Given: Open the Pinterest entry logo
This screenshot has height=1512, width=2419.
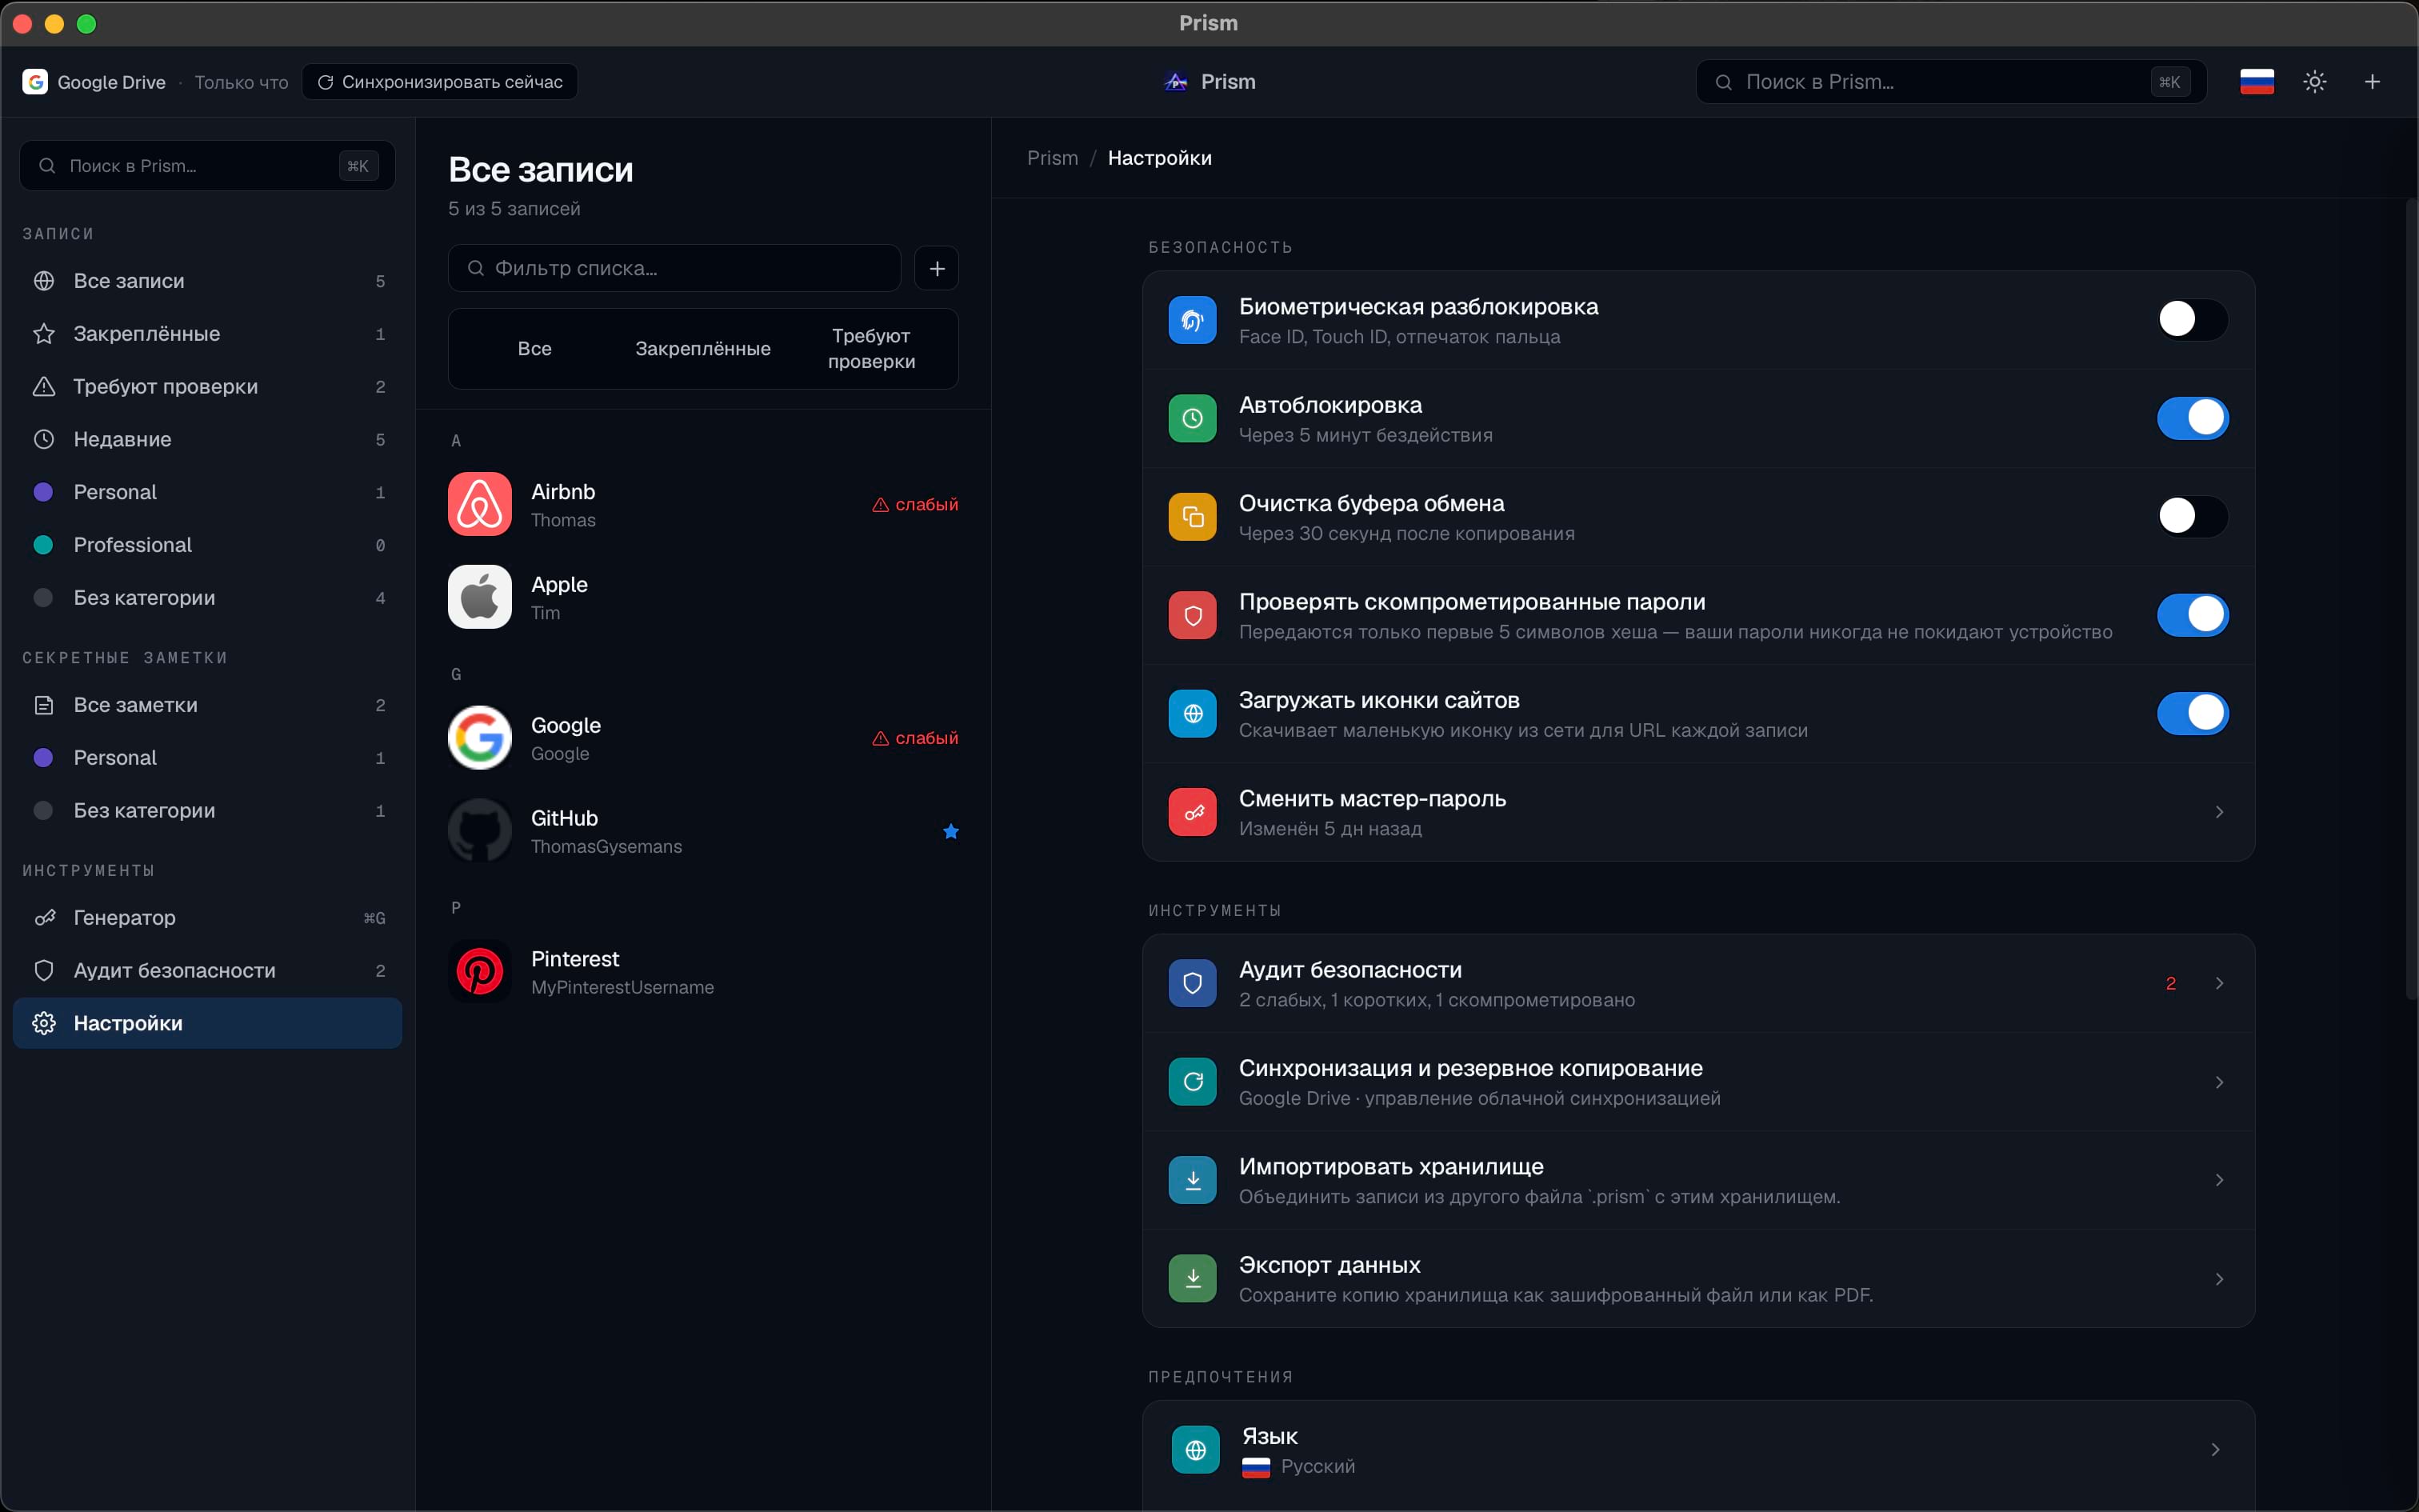Looking at the screenshot, I should 480,972.
